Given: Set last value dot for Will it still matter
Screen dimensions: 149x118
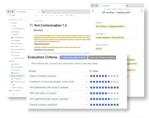Looking at the screenshot, I should 118,93.
